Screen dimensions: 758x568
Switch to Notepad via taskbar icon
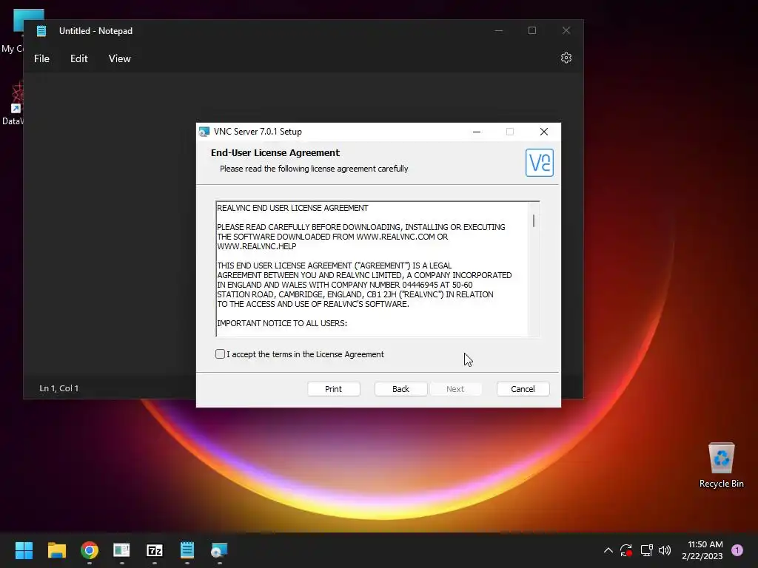point(187,550)
